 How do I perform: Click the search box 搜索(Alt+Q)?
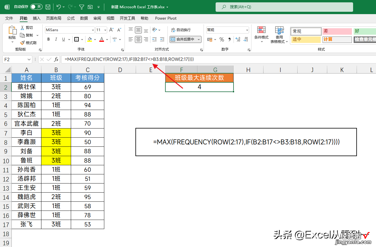tap(284, 7)
